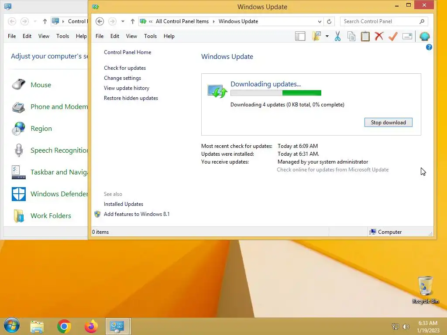Click the clock showing 6:33 AM
The image size is (447, 335).
pyautogui.click(x=428, y=323)
